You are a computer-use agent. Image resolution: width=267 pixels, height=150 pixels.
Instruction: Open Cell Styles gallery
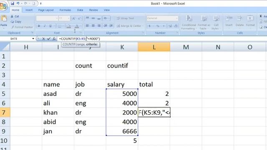pyautogui.click(x=216, y=22)
